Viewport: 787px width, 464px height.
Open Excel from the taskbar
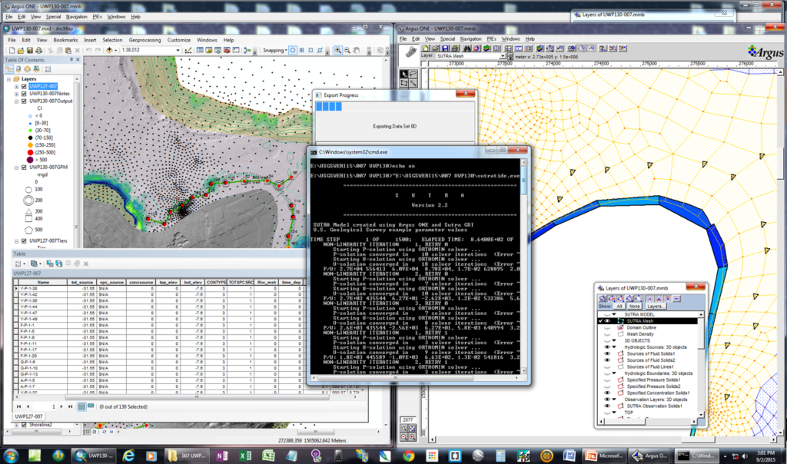tap(245, 456)
